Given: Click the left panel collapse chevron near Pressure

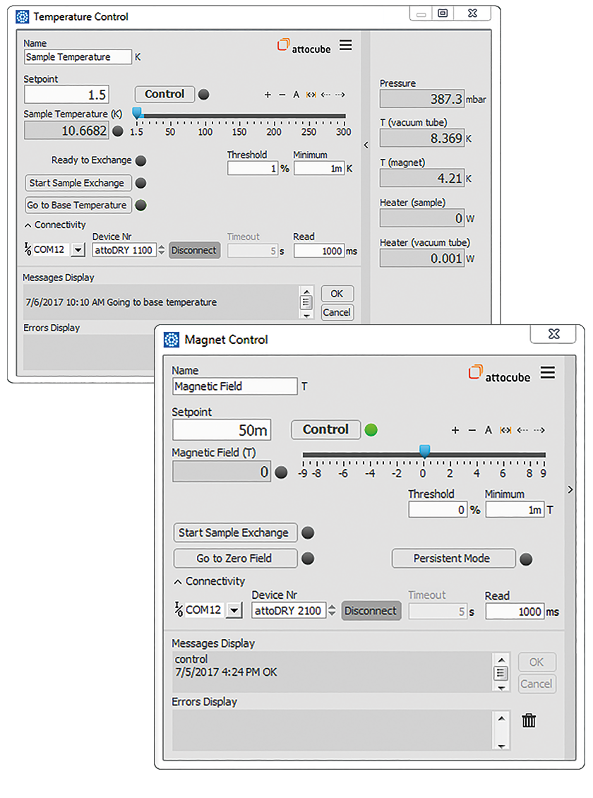Looking at the screenshot, I should (x=366, y=143).
